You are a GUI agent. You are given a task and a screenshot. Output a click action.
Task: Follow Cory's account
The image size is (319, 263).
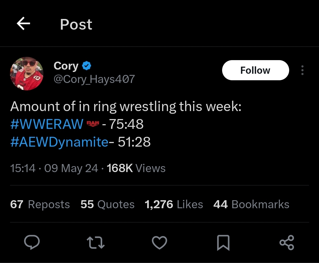coord(255,70)
